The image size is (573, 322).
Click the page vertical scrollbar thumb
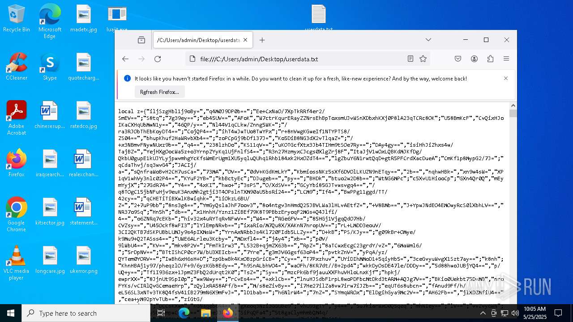tap(513, 113)
